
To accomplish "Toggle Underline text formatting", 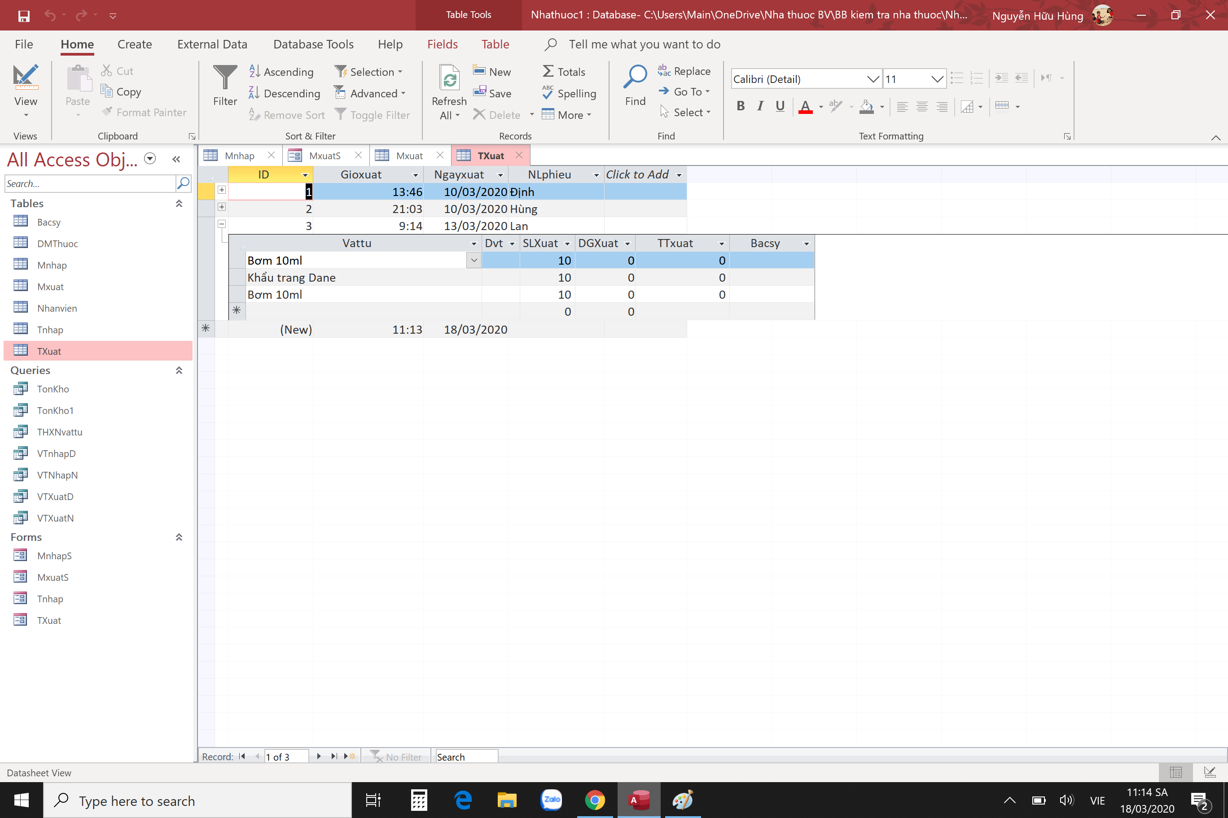I will pyautogui.click(x=780, y=106).
